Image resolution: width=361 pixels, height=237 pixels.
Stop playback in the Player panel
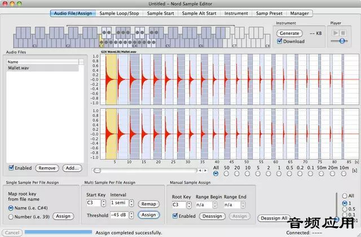(343, 33)
